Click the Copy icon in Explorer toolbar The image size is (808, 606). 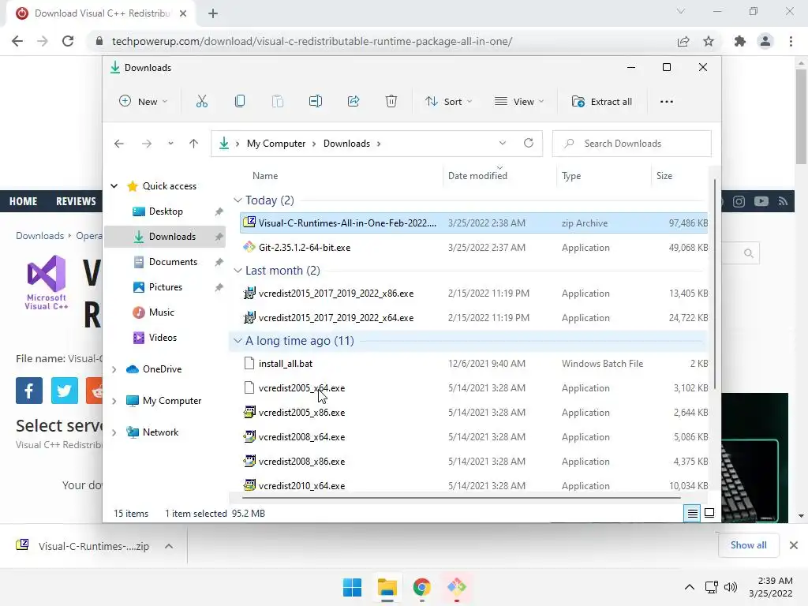(x=240, y=102)
